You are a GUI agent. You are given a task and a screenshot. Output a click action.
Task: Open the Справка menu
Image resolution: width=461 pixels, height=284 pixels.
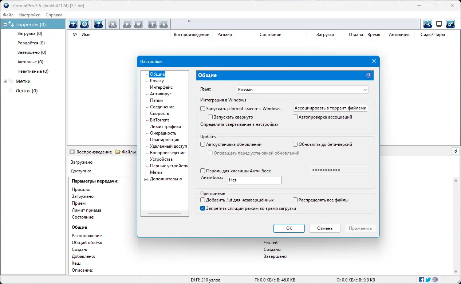point(54,15)
